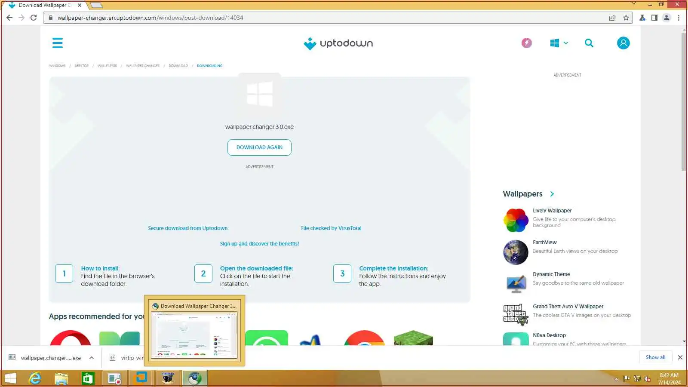Expand the Wallpapers category arrow
This screenshot has width=688, height=387.
pos(552,194)
